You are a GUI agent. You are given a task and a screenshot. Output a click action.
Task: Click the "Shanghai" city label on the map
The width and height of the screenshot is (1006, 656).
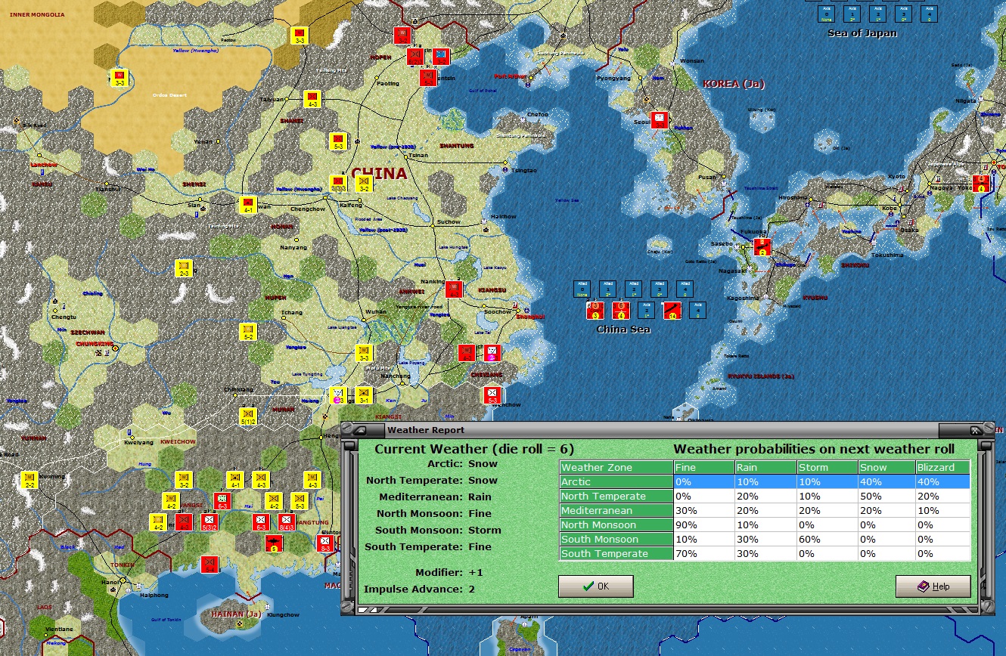530,316
